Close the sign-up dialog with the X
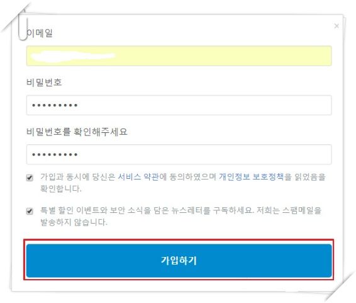Screen dimensions: 356x303 tap(337, 26)
